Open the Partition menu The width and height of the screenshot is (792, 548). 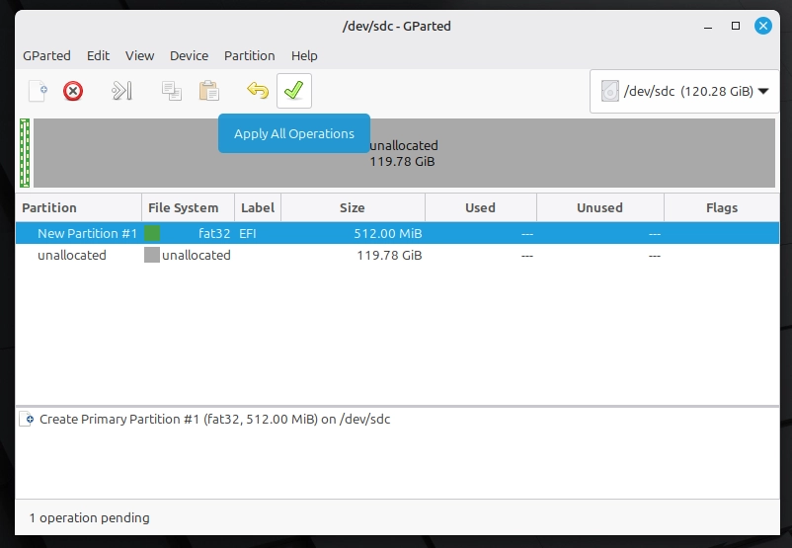point(250,55)
